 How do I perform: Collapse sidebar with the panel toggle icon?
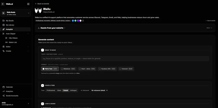tap(28, 4)
